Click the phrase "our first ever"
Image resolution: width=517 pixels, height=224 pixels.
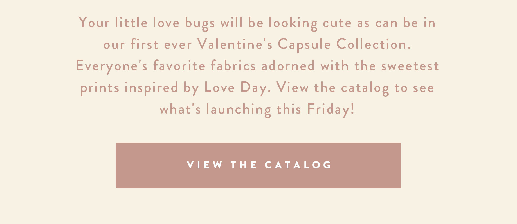pos(147,45)
